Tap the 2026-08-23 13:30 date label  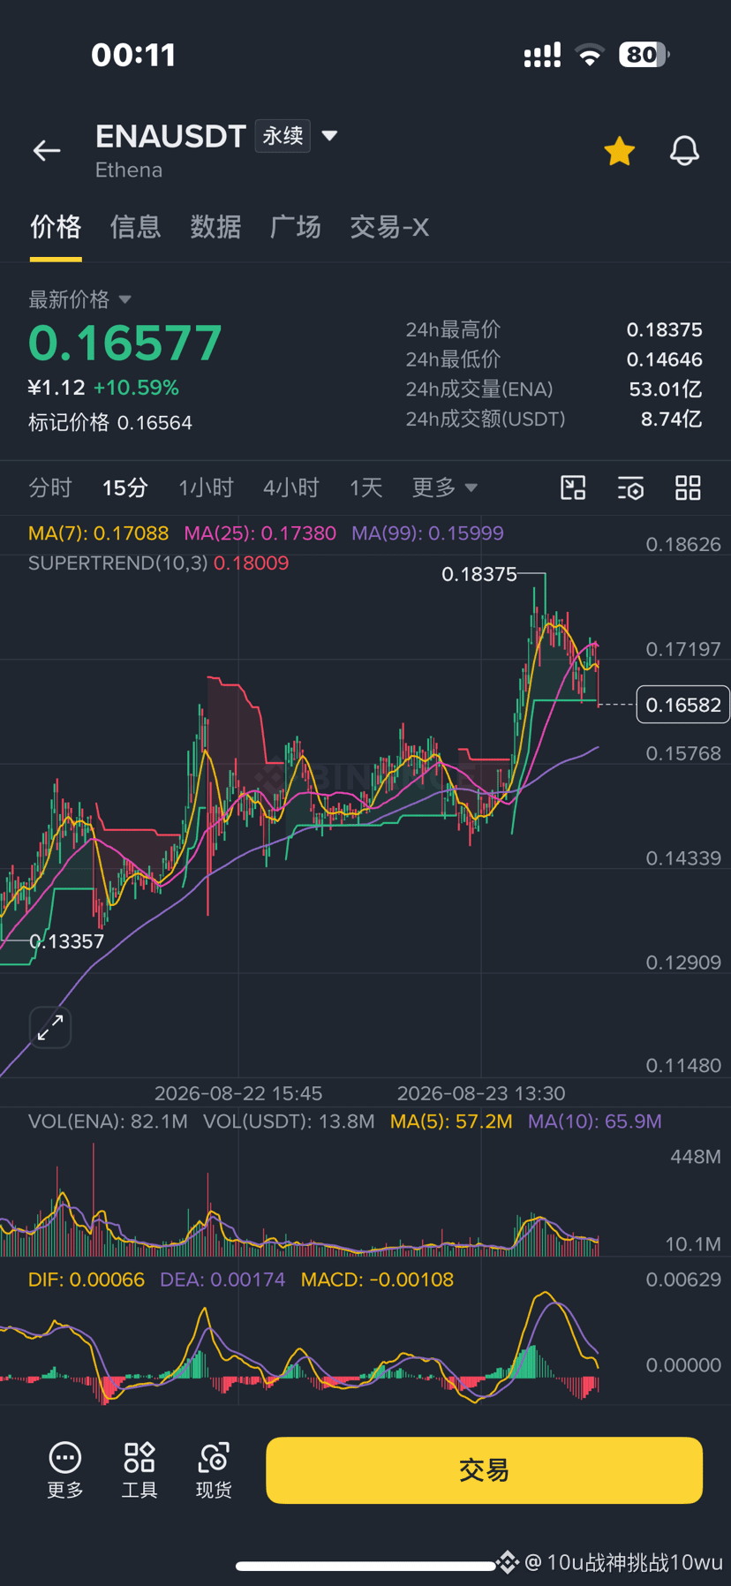coord(481,1093)
